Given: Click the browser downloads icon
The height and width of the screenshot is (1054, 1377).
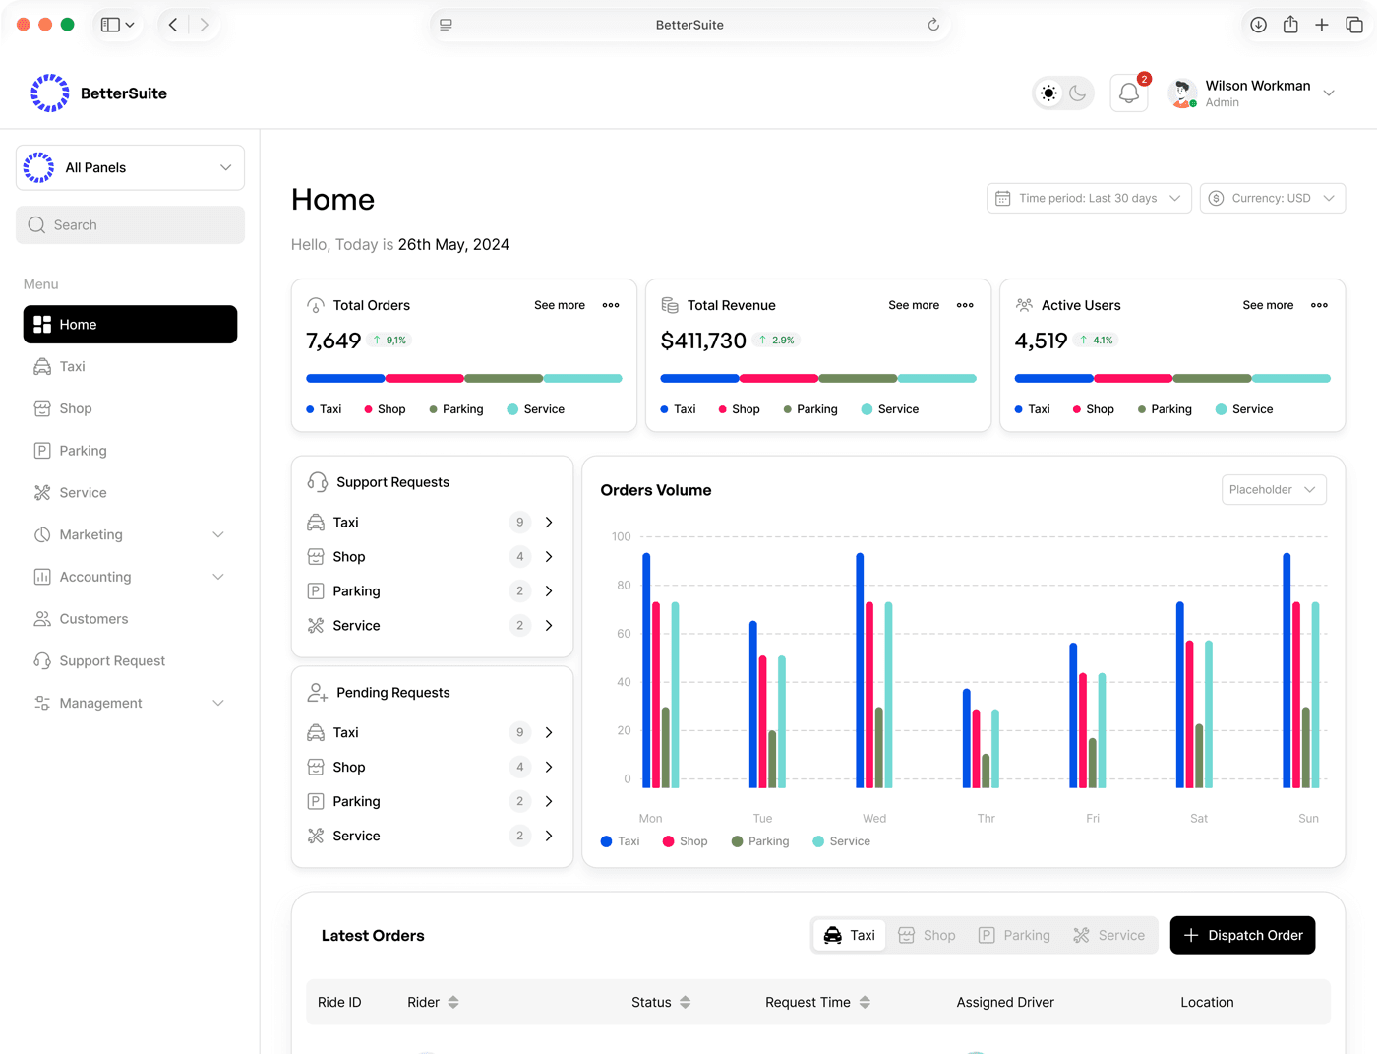Looking at the screenshot, I should click(1258, 25).
